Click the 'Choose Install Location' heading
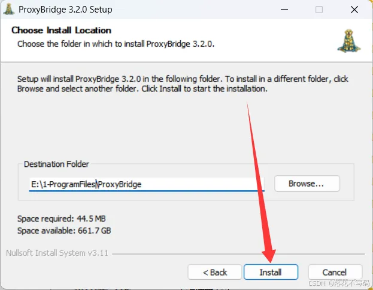Image resolution: width=373 pixels, height=290 pixels. point(61,30)
